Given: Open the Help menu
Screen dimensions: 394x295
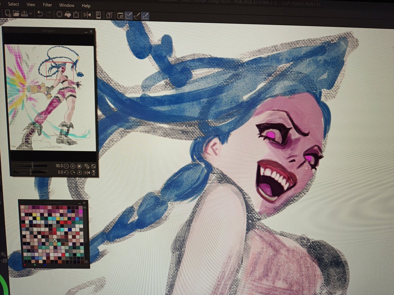Looking at the screenshot, I should click(x=86, y=6).
